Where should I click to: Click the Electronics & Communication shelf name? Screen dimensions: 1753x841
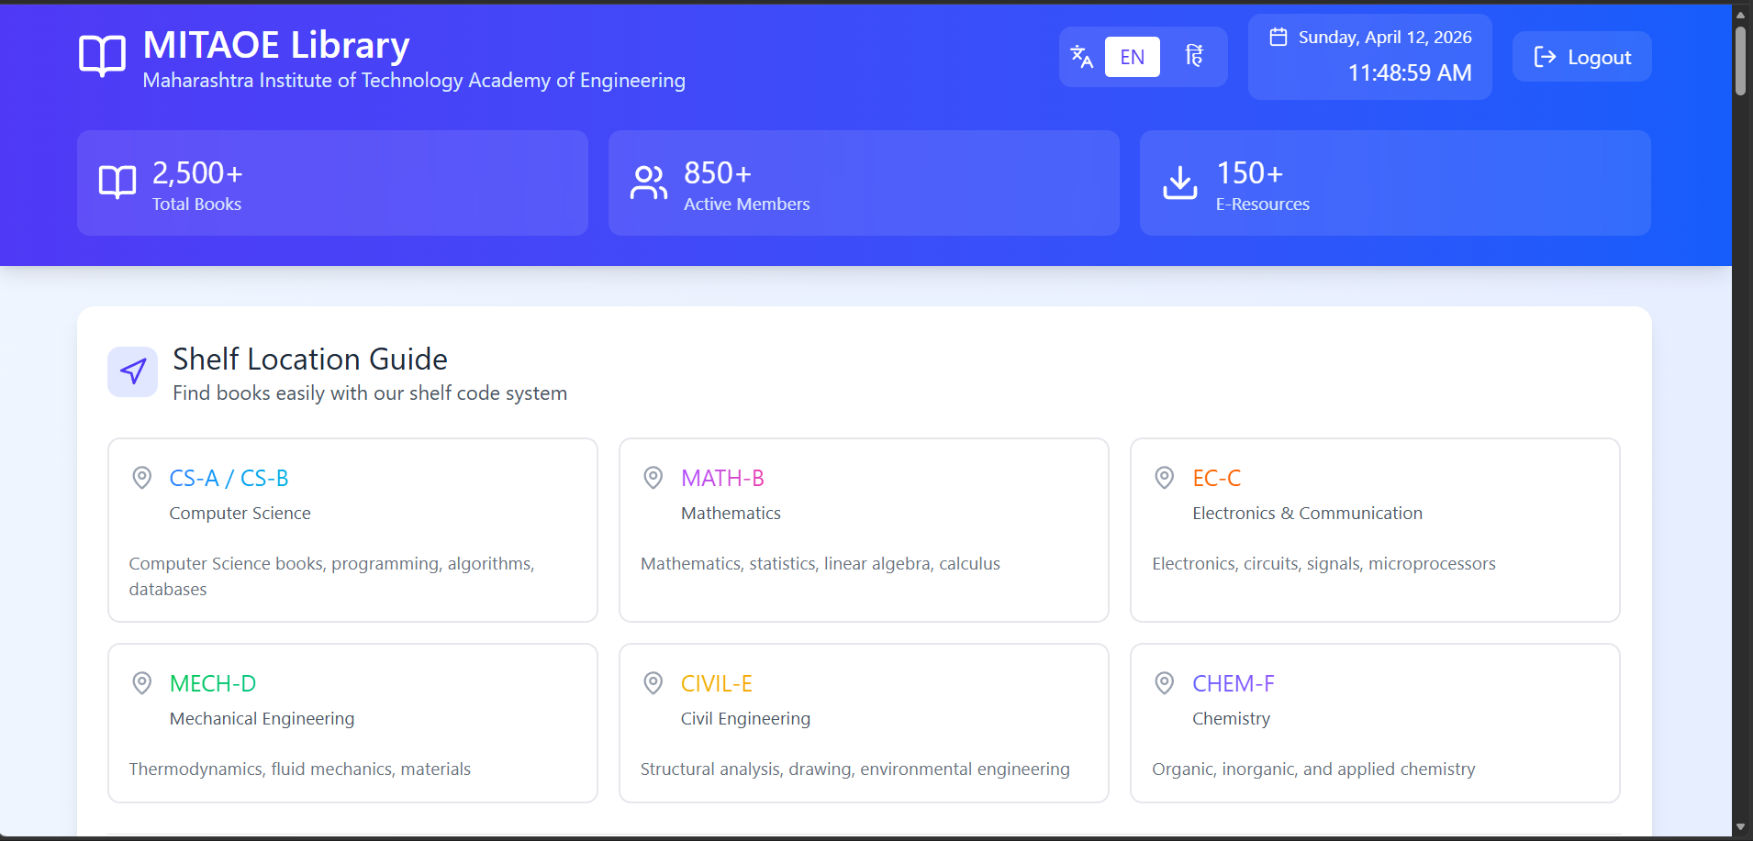click(1307, 514)
